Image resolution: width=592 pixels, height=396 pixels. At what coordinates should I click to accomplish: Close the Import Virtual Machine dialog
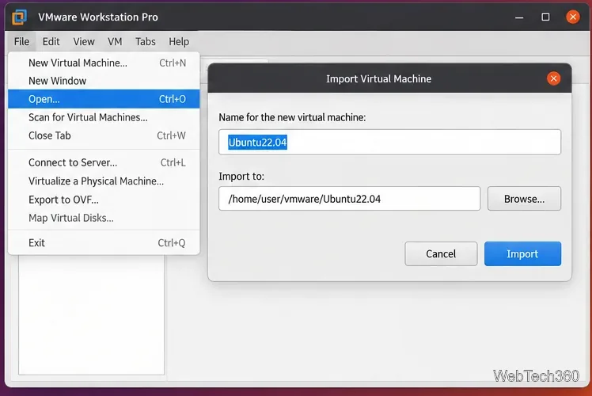pos(553,78)
